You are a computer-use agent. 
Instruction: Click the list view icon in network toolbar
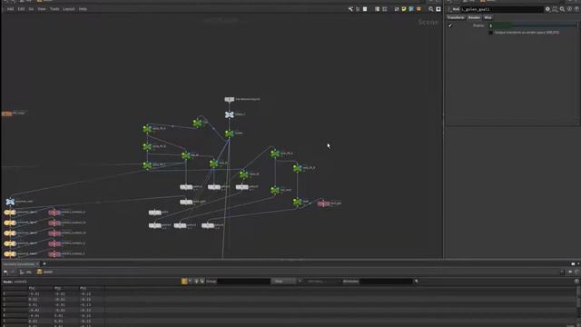point(377,9)
